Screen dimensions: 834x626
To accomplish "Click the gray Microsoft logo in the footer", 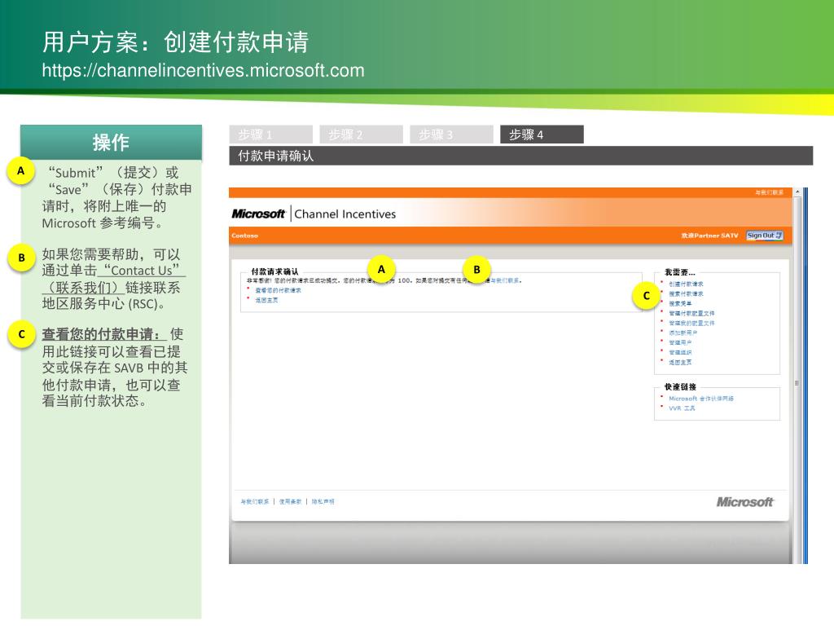I will point(745,502).
